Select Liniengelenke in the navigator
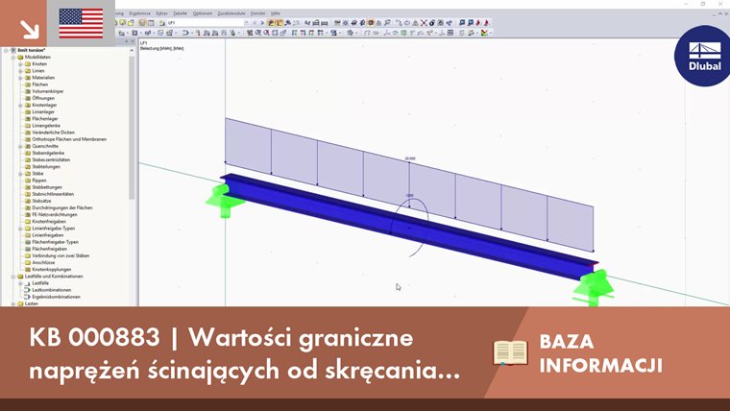Screen dimensions: 730x411 pos(46,126)
